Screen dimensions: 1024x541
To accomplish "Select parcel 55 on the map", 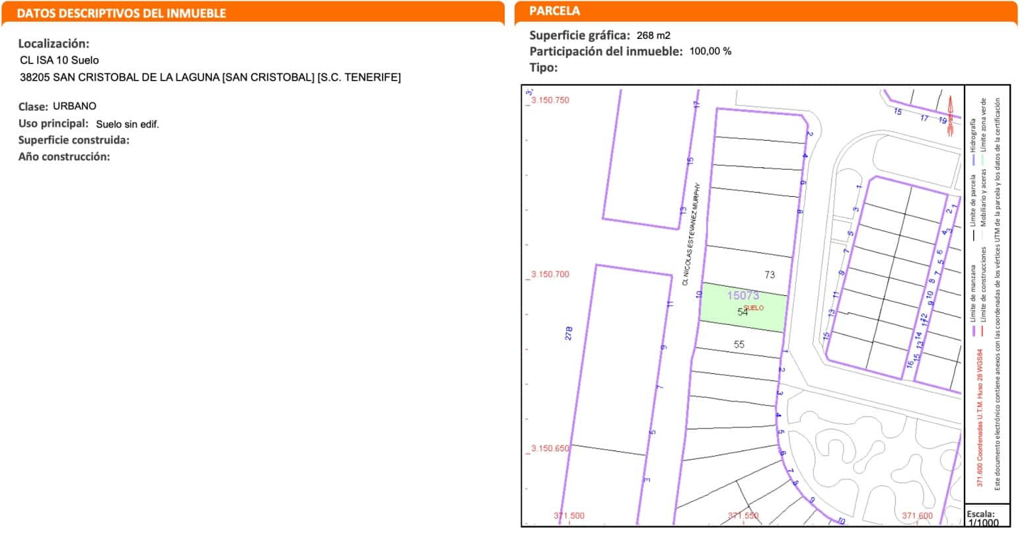I will point(740,344).
